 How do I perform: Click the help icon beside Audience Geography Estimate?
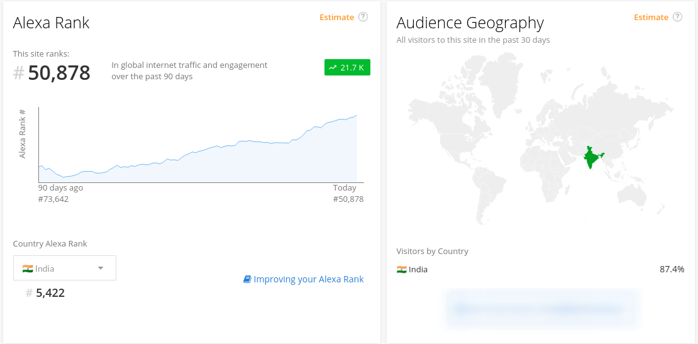(677, 17)
